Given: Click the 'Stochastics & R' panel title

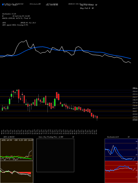Looking at the screenshot, I should [x=113, y=137].
